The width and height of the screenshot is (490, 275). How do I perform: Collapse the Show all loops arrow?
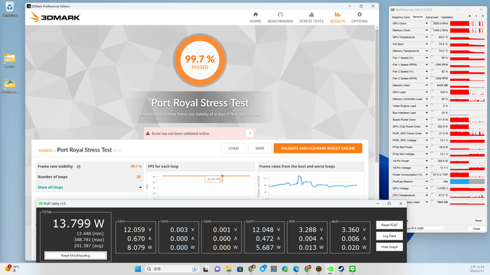point(140,187)
